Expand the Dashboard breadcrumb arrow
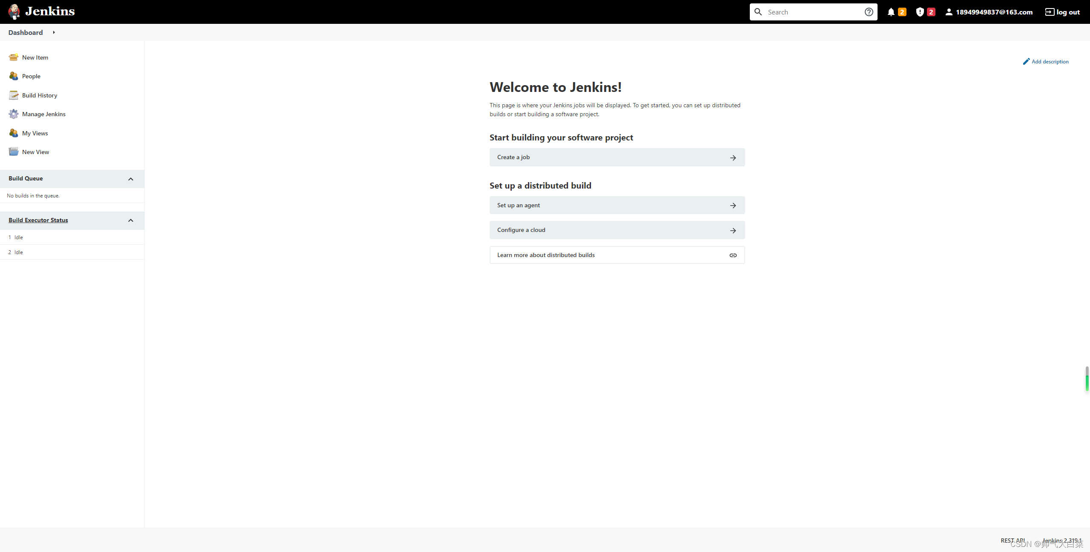Screen dimensions: 1090x552 tap(54, 32)
